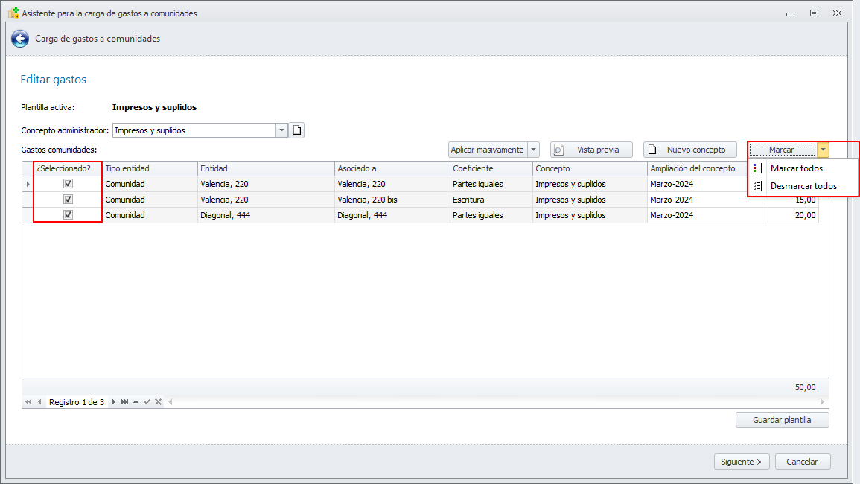This screenshot has height=484, width=860.
Task: Click the blue back arrow icon
Action: tap(20, 39)
